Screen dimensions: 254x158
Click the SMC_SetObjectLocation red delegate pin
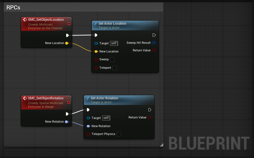[x=69, y=24]
